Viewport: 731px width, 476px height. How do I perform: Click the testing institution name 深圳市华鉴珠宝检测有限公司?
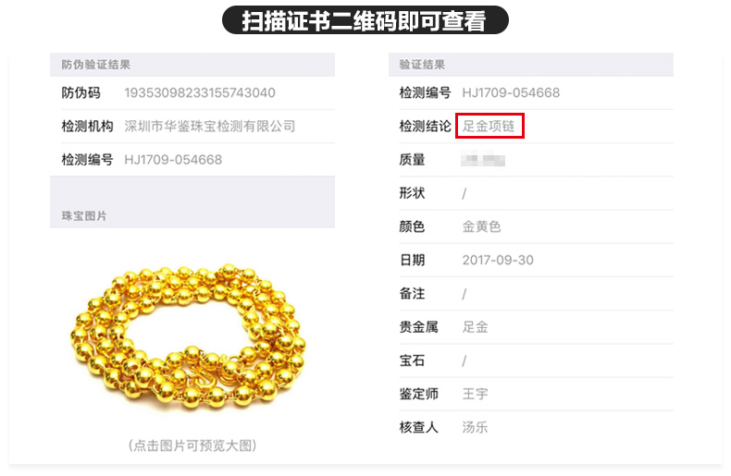click(210, 127)
